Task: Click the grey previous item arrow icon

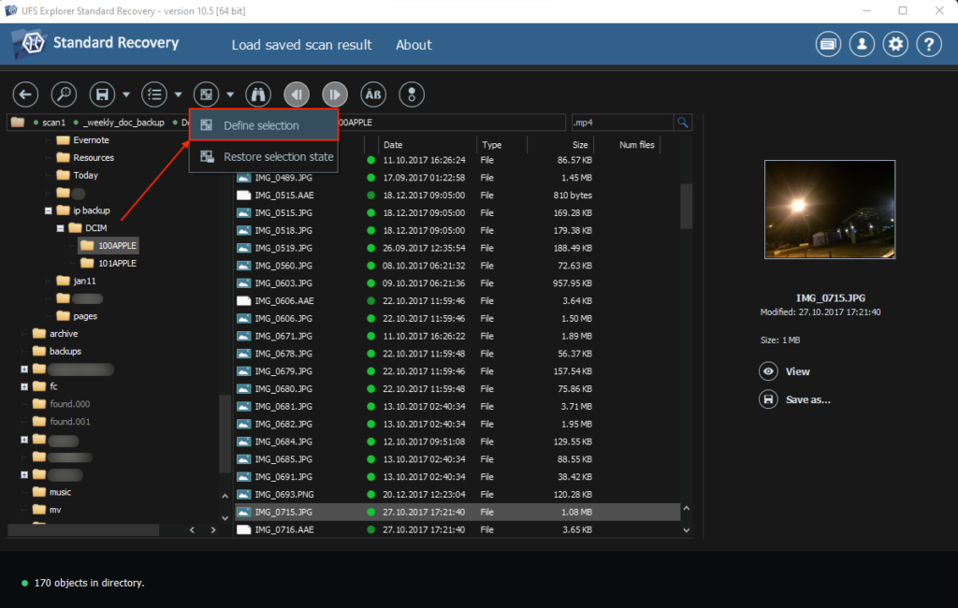Action: click(x=296, y=94)
